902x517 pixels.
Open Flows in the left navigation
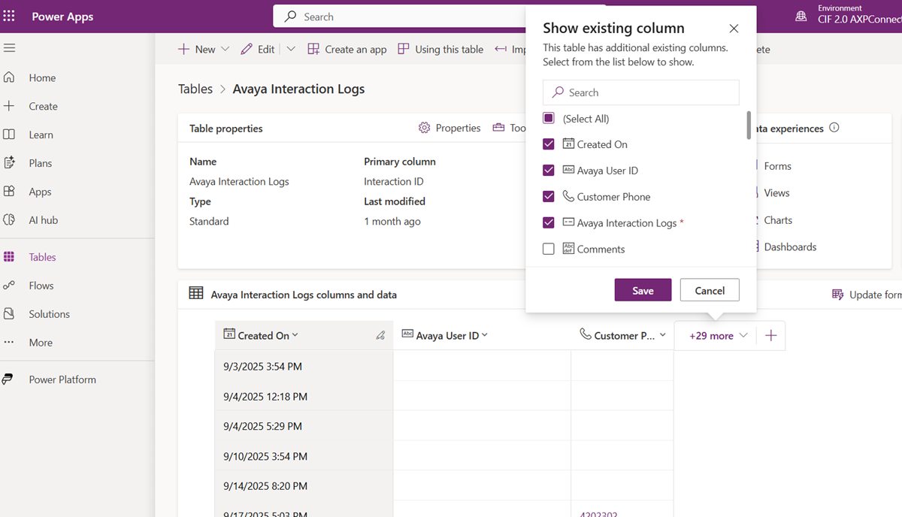(41, 286)
